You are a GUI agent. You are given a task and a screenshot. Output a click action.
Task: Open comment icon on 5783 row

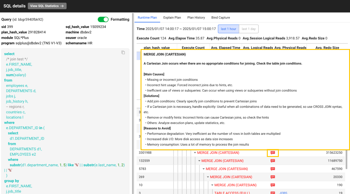tap(273, 169)
